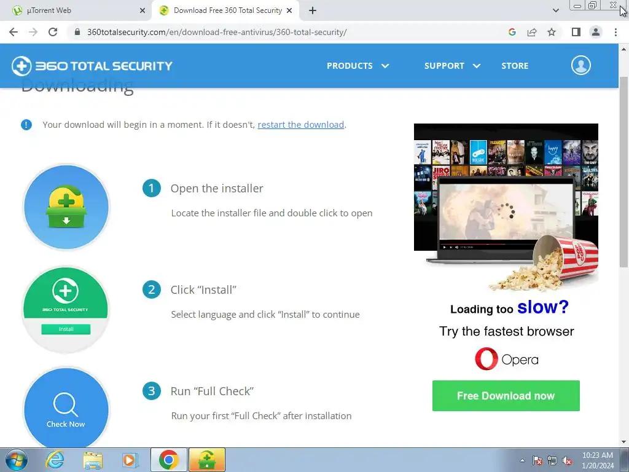Click the page vertical scrollbar thumb

(x=623, y=171)
